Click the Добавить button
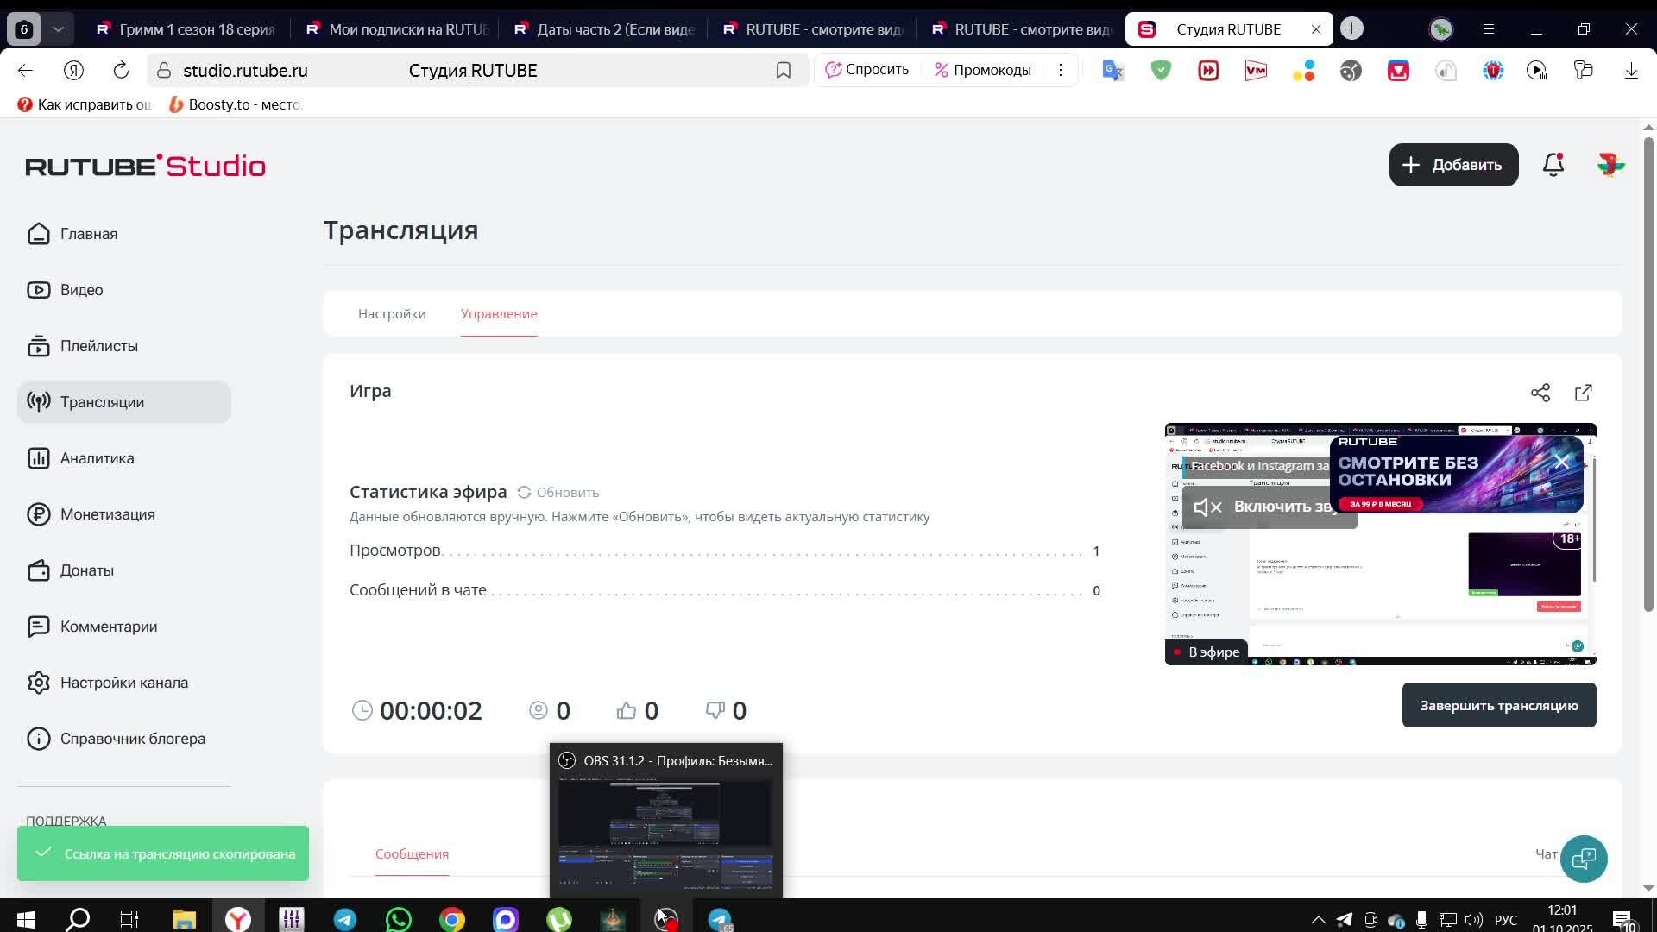Image resolution: width=1657 pixels, height=932 pixels. pos(1453,165)
